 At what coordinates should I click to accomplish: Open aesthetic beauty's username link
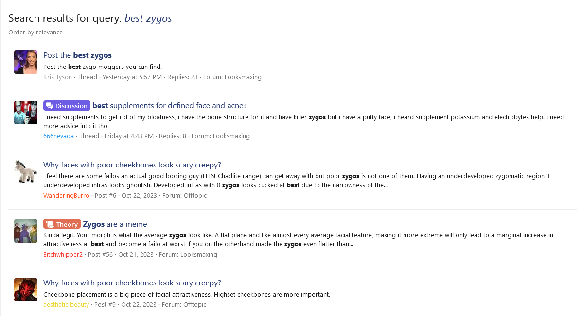pos(66,304)
